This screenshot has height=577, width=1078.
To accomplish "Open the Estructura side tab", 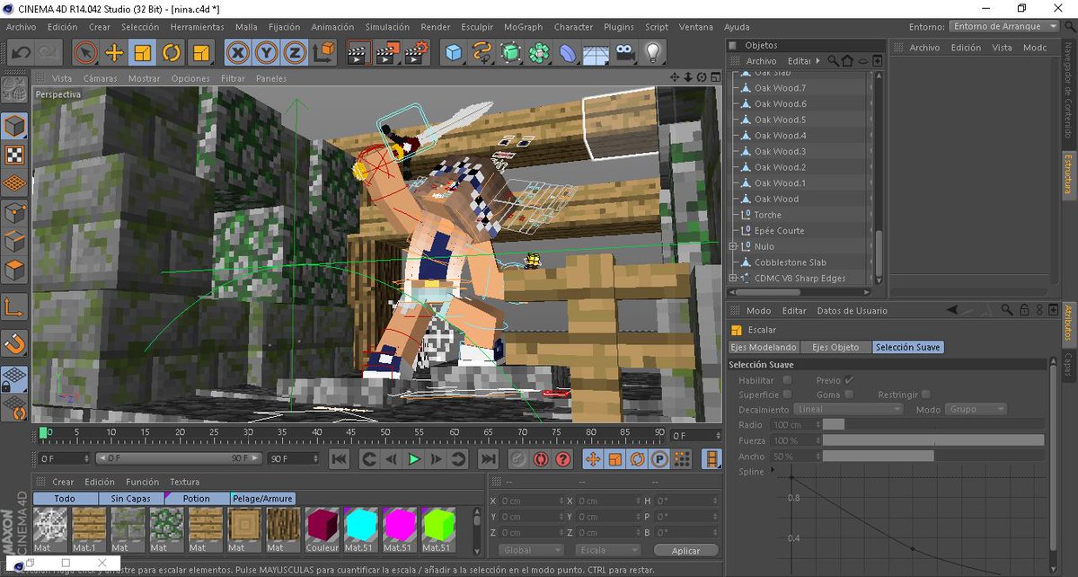I will click(1069, 173).
